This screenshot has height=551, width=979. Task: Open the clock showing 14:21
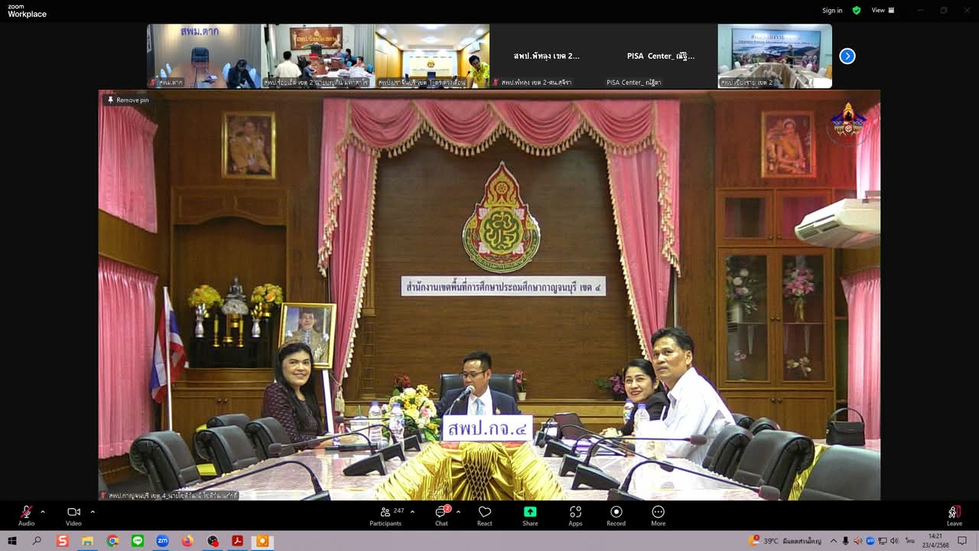[935, 541]
